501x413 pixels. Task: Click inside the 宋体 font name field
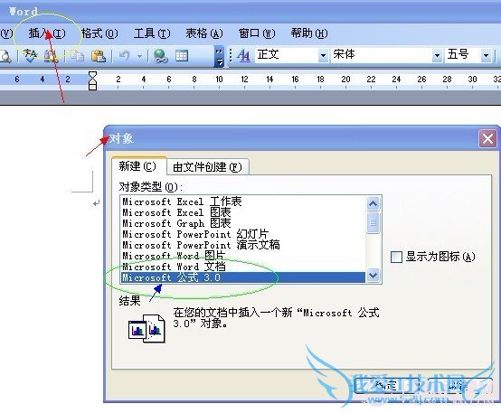tap(382, 55)
